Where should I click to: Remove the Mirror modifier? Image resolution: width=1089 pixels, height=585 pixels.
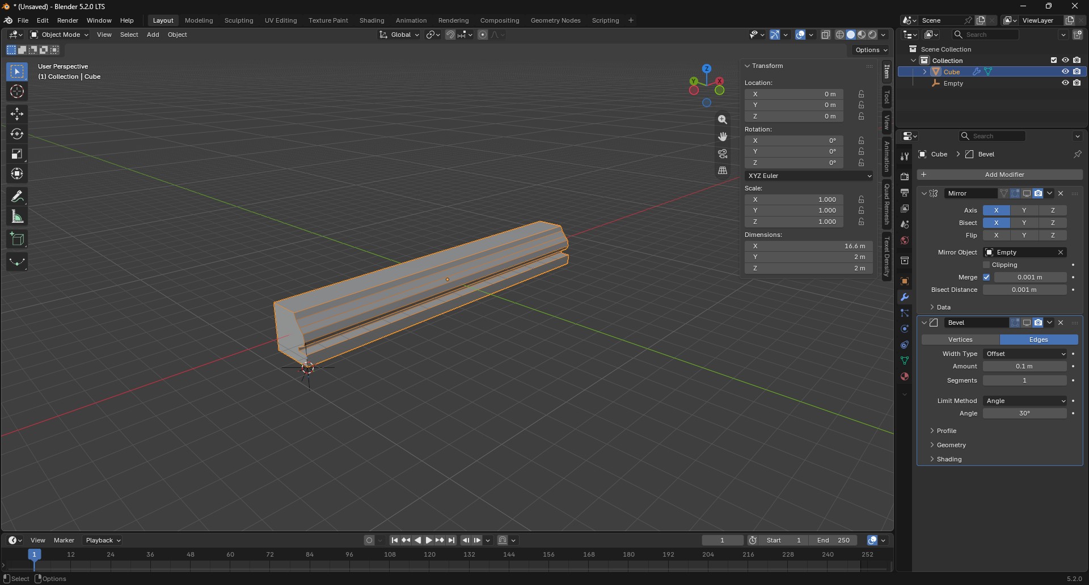pyautogui.click(x=1061, y=193)
